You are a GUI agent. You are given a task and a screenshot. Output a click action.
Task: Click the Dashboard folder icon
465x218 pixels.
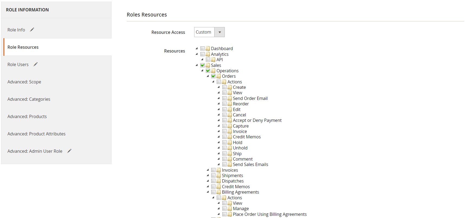(x=208, y=48)
